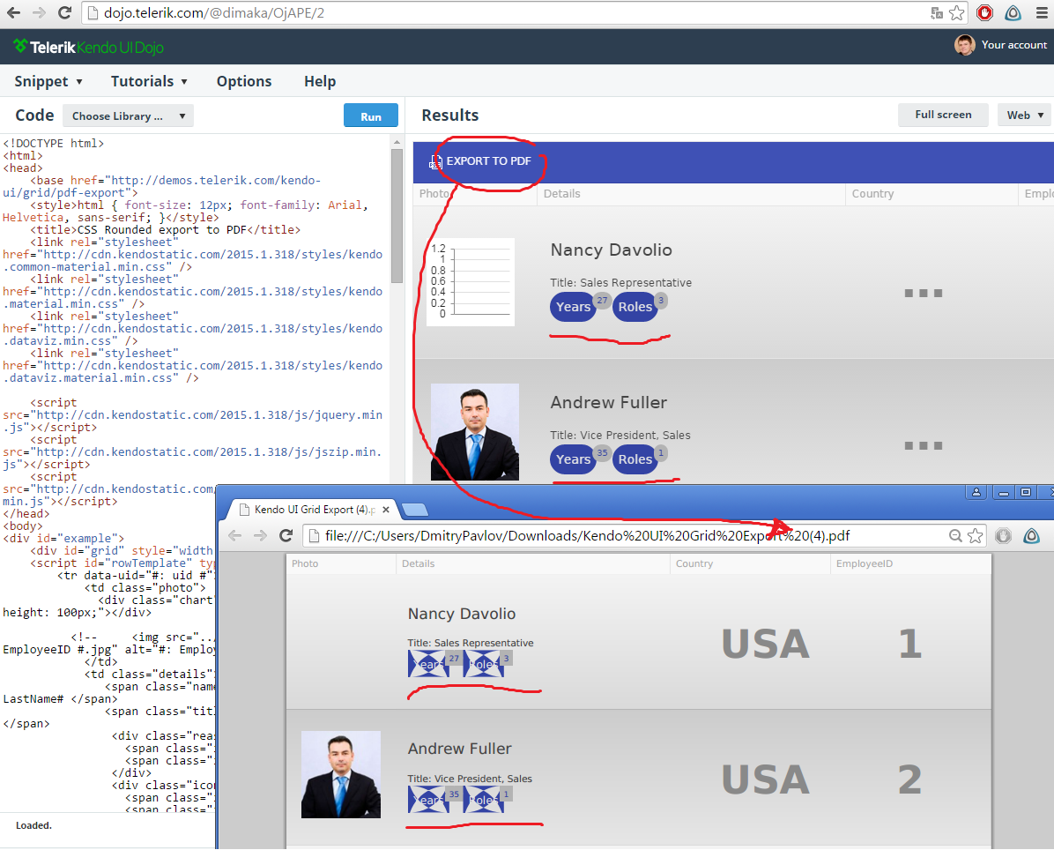Expand the Web view dropdown
1054x850 pixels.
click(1024, 115)
